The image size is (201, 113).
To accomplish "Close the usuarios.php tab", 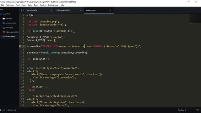I will click(110, 10).
